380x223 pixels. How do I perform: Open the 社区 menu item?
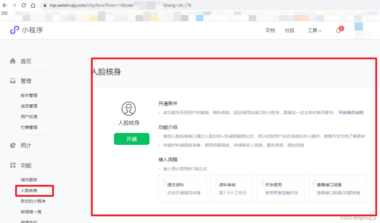[290, 30]
